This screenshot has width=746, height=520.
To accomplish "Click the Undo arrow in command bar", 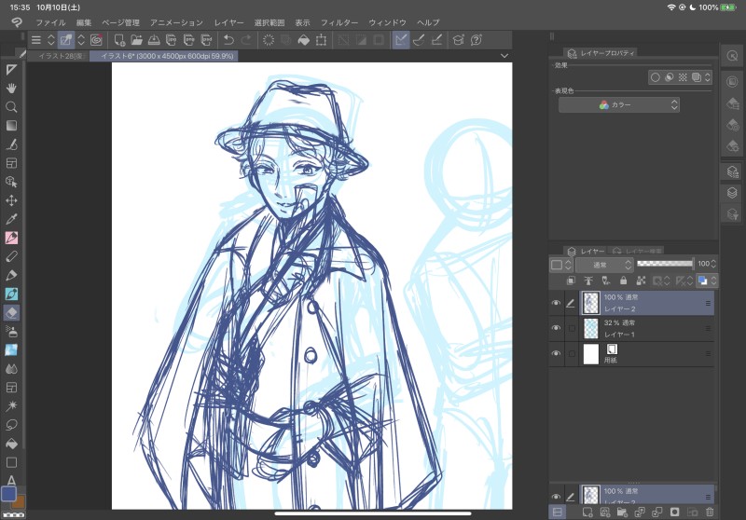I will pyautogui.click(x=228, y=40).
